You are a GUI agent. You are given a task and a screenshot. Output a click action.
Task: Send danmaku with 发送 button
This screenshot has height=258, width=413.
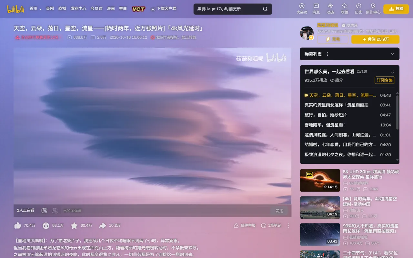point(279,211)
